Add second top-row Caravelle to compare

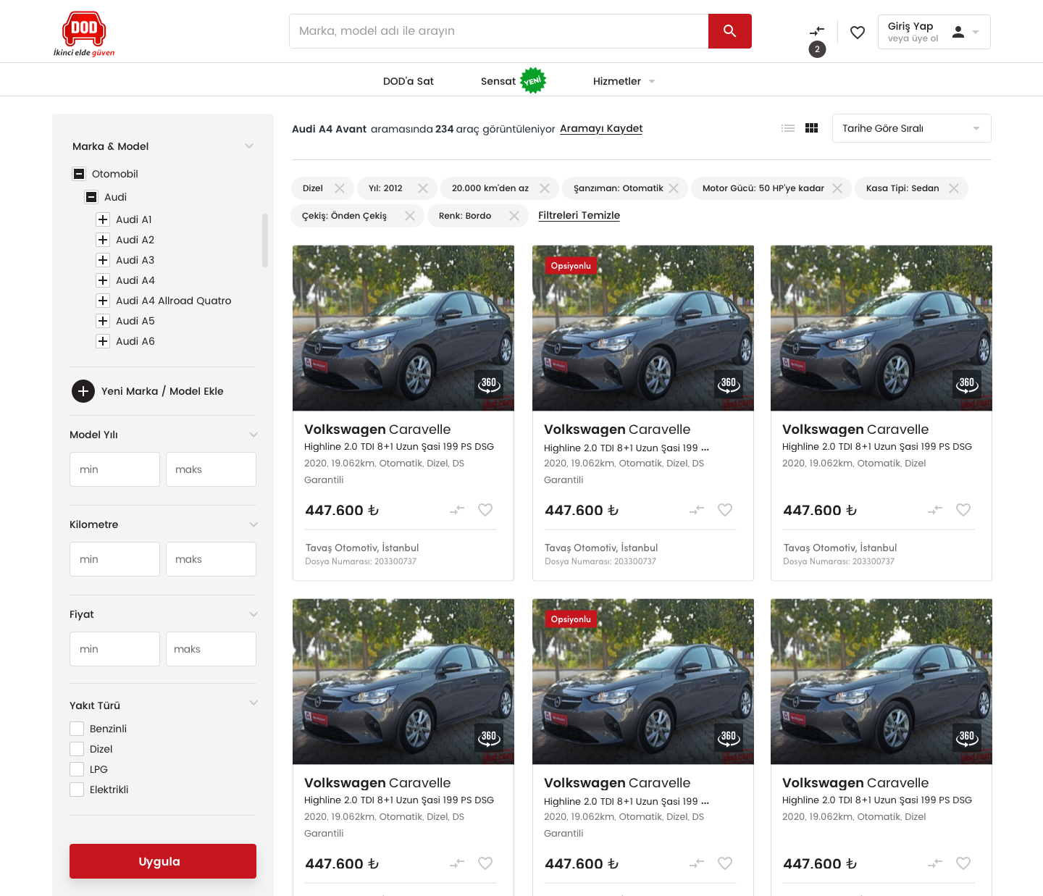click(x=697, y=510)
